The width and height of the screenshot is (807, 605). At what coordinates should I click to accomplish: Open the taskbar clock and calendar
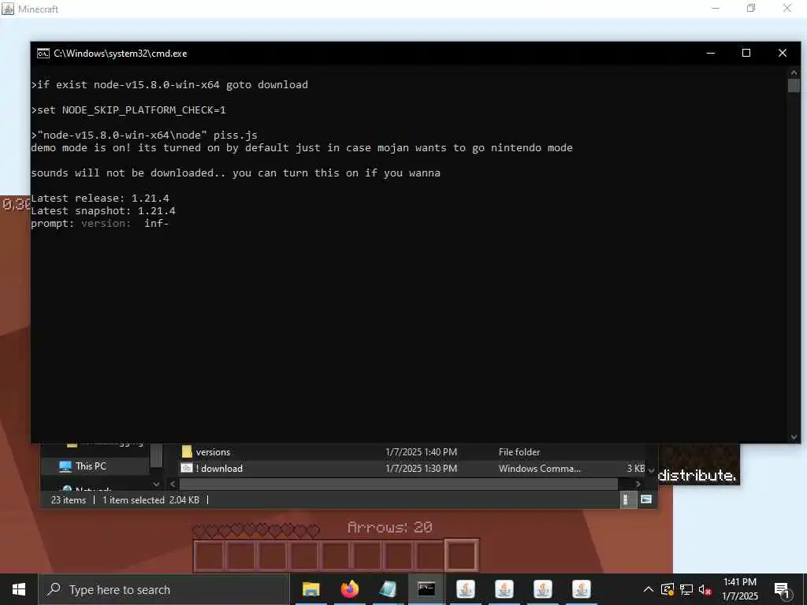739,589
